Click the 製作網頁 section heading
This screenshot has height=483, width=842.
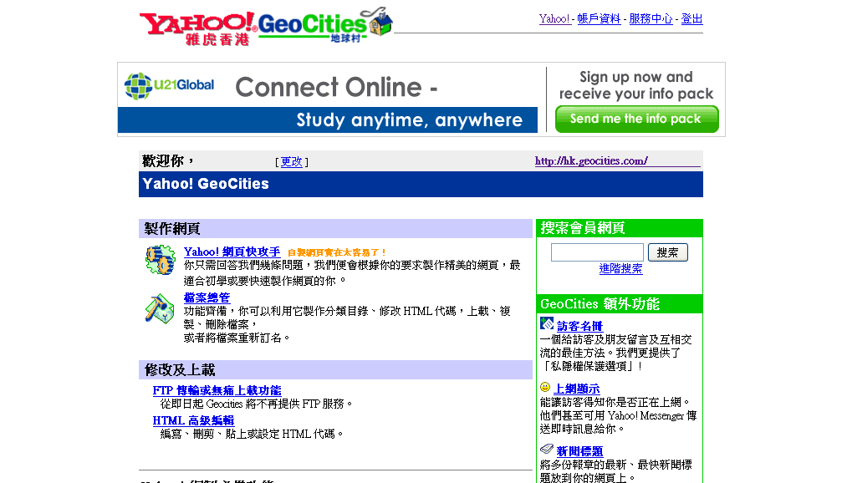pos(172,229)
